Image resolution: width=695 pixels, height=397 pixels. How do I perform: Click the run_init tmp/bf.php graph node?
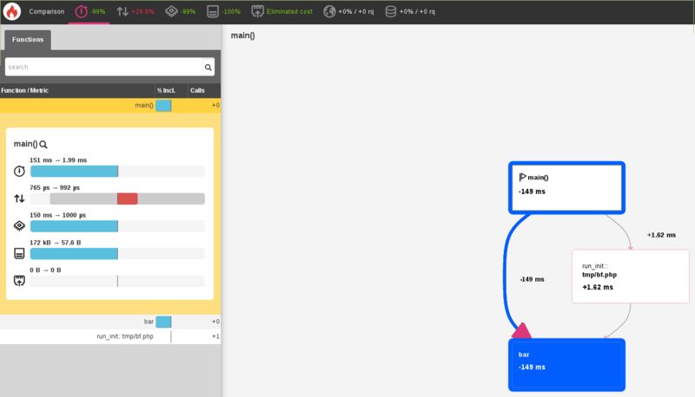pos(631,277)
